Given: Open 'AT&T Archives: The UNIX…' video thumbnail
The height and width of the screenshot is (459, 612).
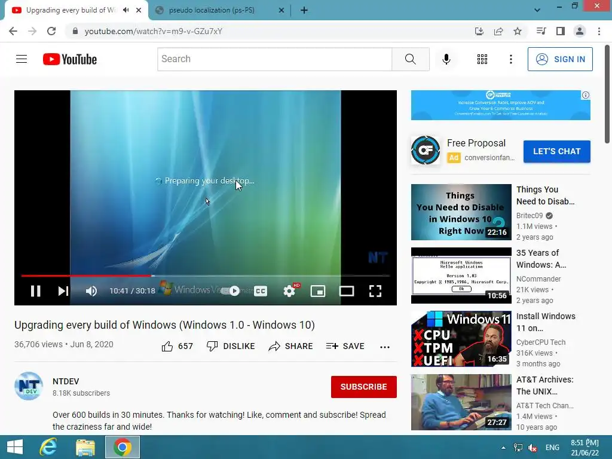Looking at the screenshot, I should tap(461, 402).
